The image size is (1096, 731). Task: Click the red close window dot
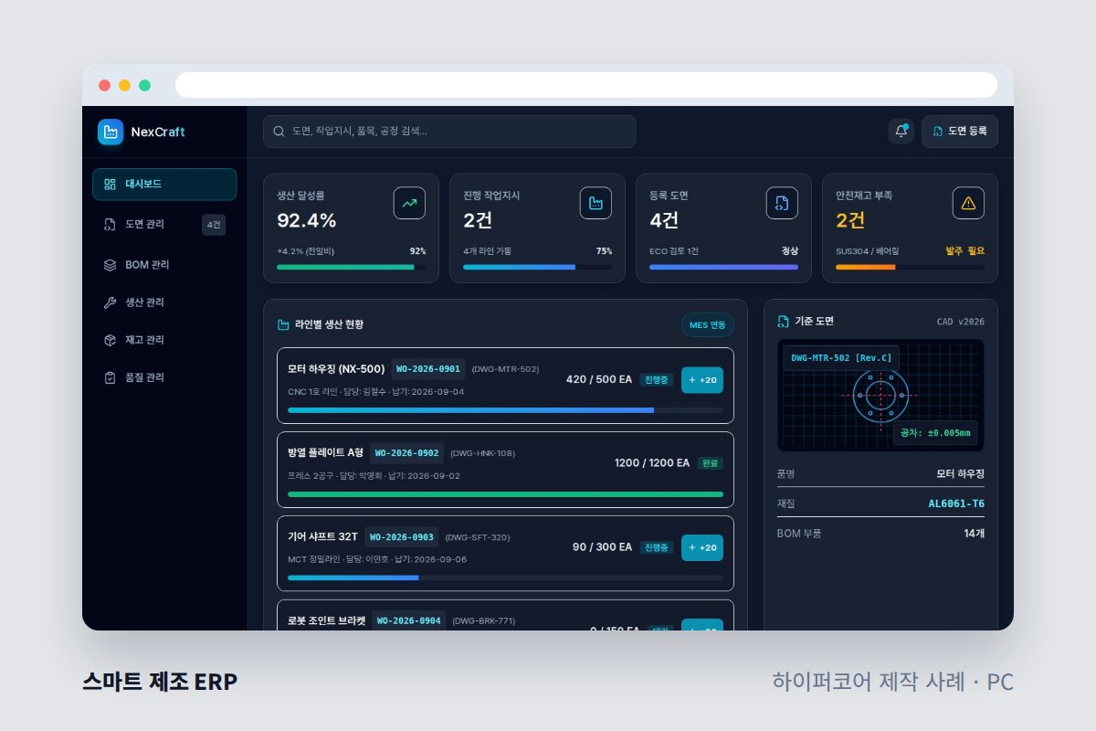tap(105, 85)
